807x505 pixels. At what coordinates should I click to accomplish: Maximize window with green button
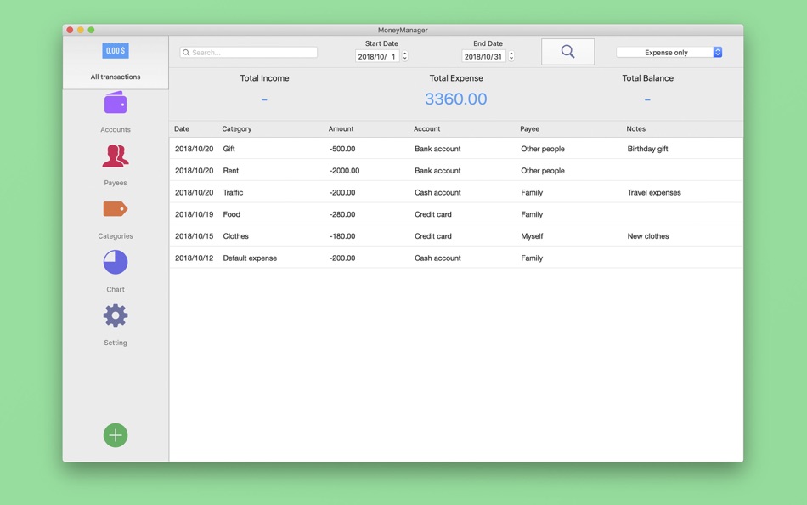(91, 30)
